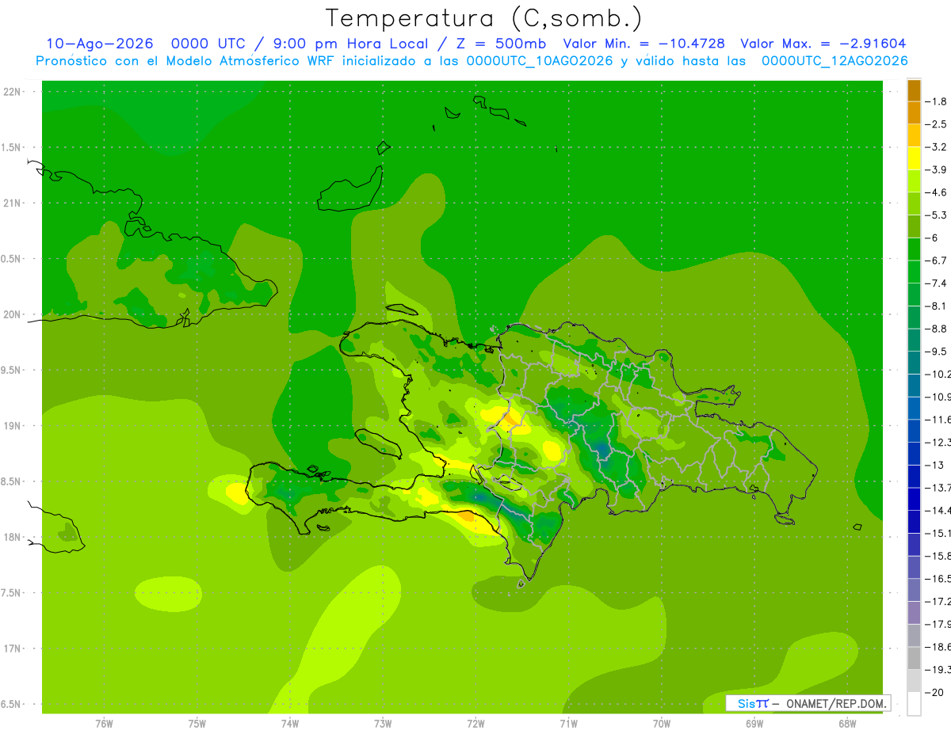The width and height of the screenshot is (951, 734).
Task: Select the gray swatch between -18.6 and -19.3
Action: (914, 659)
